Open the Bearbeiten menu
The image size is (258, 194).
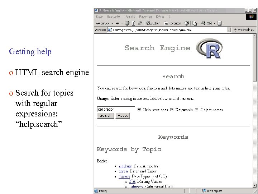(x=114, y=17)
